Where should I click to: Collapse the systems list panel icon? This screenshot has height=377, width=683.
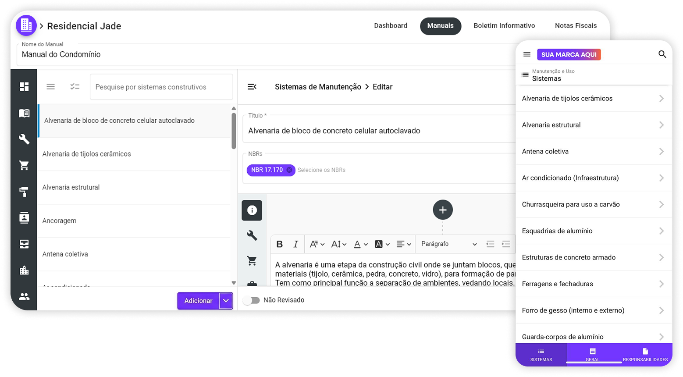tap(252, 87)
